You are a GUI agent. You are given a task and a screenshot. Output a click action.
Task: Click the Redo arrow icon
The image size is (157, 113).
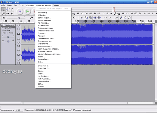[110, 18]
